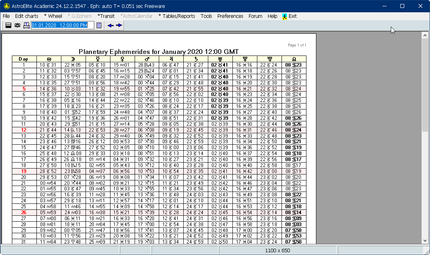Click the Neptune symbol column header

[245, 59]
